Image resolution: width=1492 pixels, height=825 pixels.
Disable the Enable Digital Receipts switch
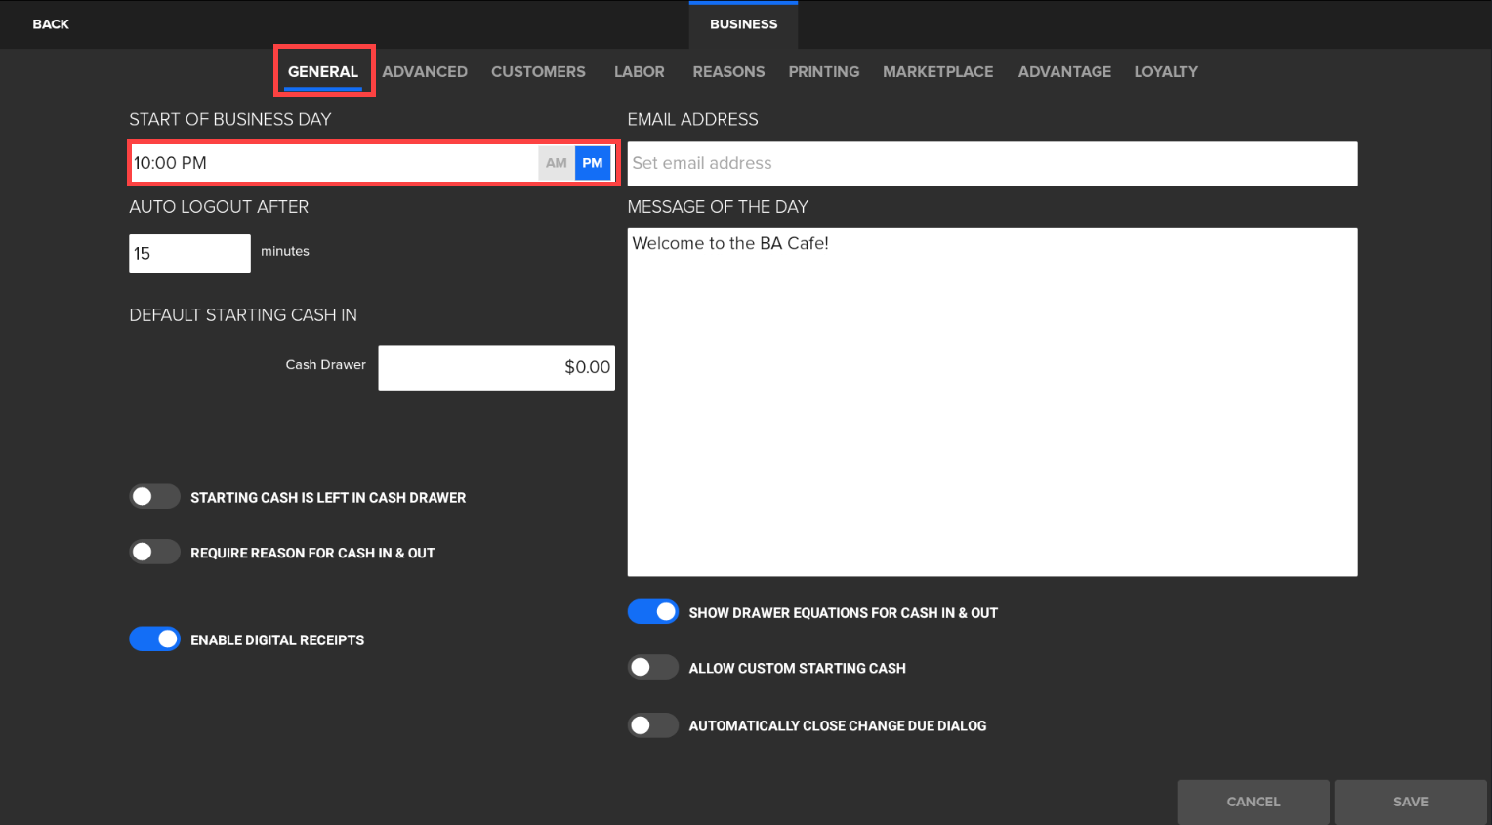tap(154, 639)
